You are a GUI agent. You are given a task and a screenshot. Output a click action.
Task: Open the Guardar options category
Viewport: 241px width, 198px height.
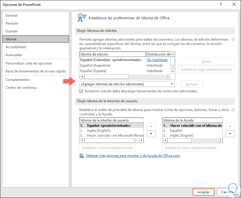tap(36, 31)
